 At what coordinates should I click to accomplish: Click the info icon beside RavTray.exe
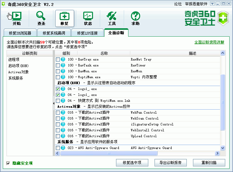coord(63,59)
